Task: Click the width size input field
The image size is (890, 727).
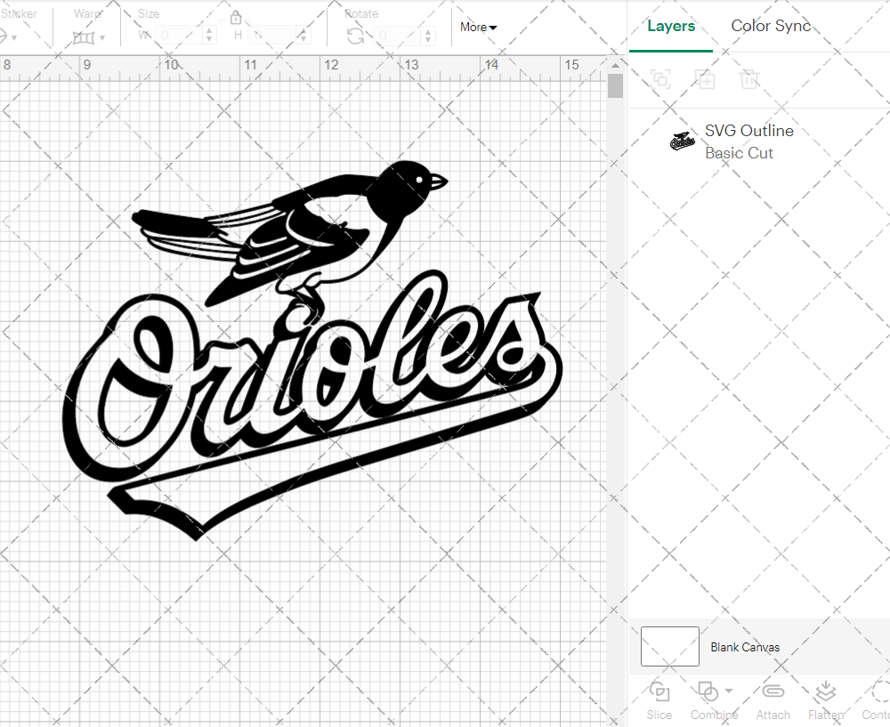Action: point(178,36)
